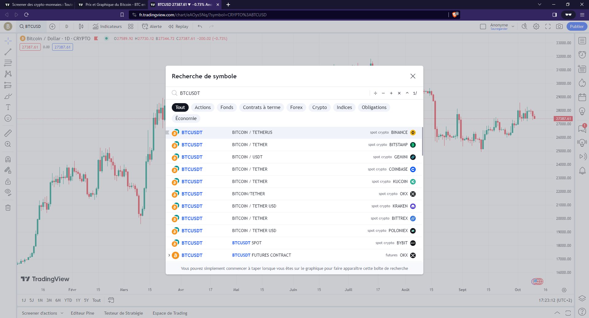The width and height of the screenshot is (589, 318).
Task: Filter search results by Crypto
Action: pos(319,107)
